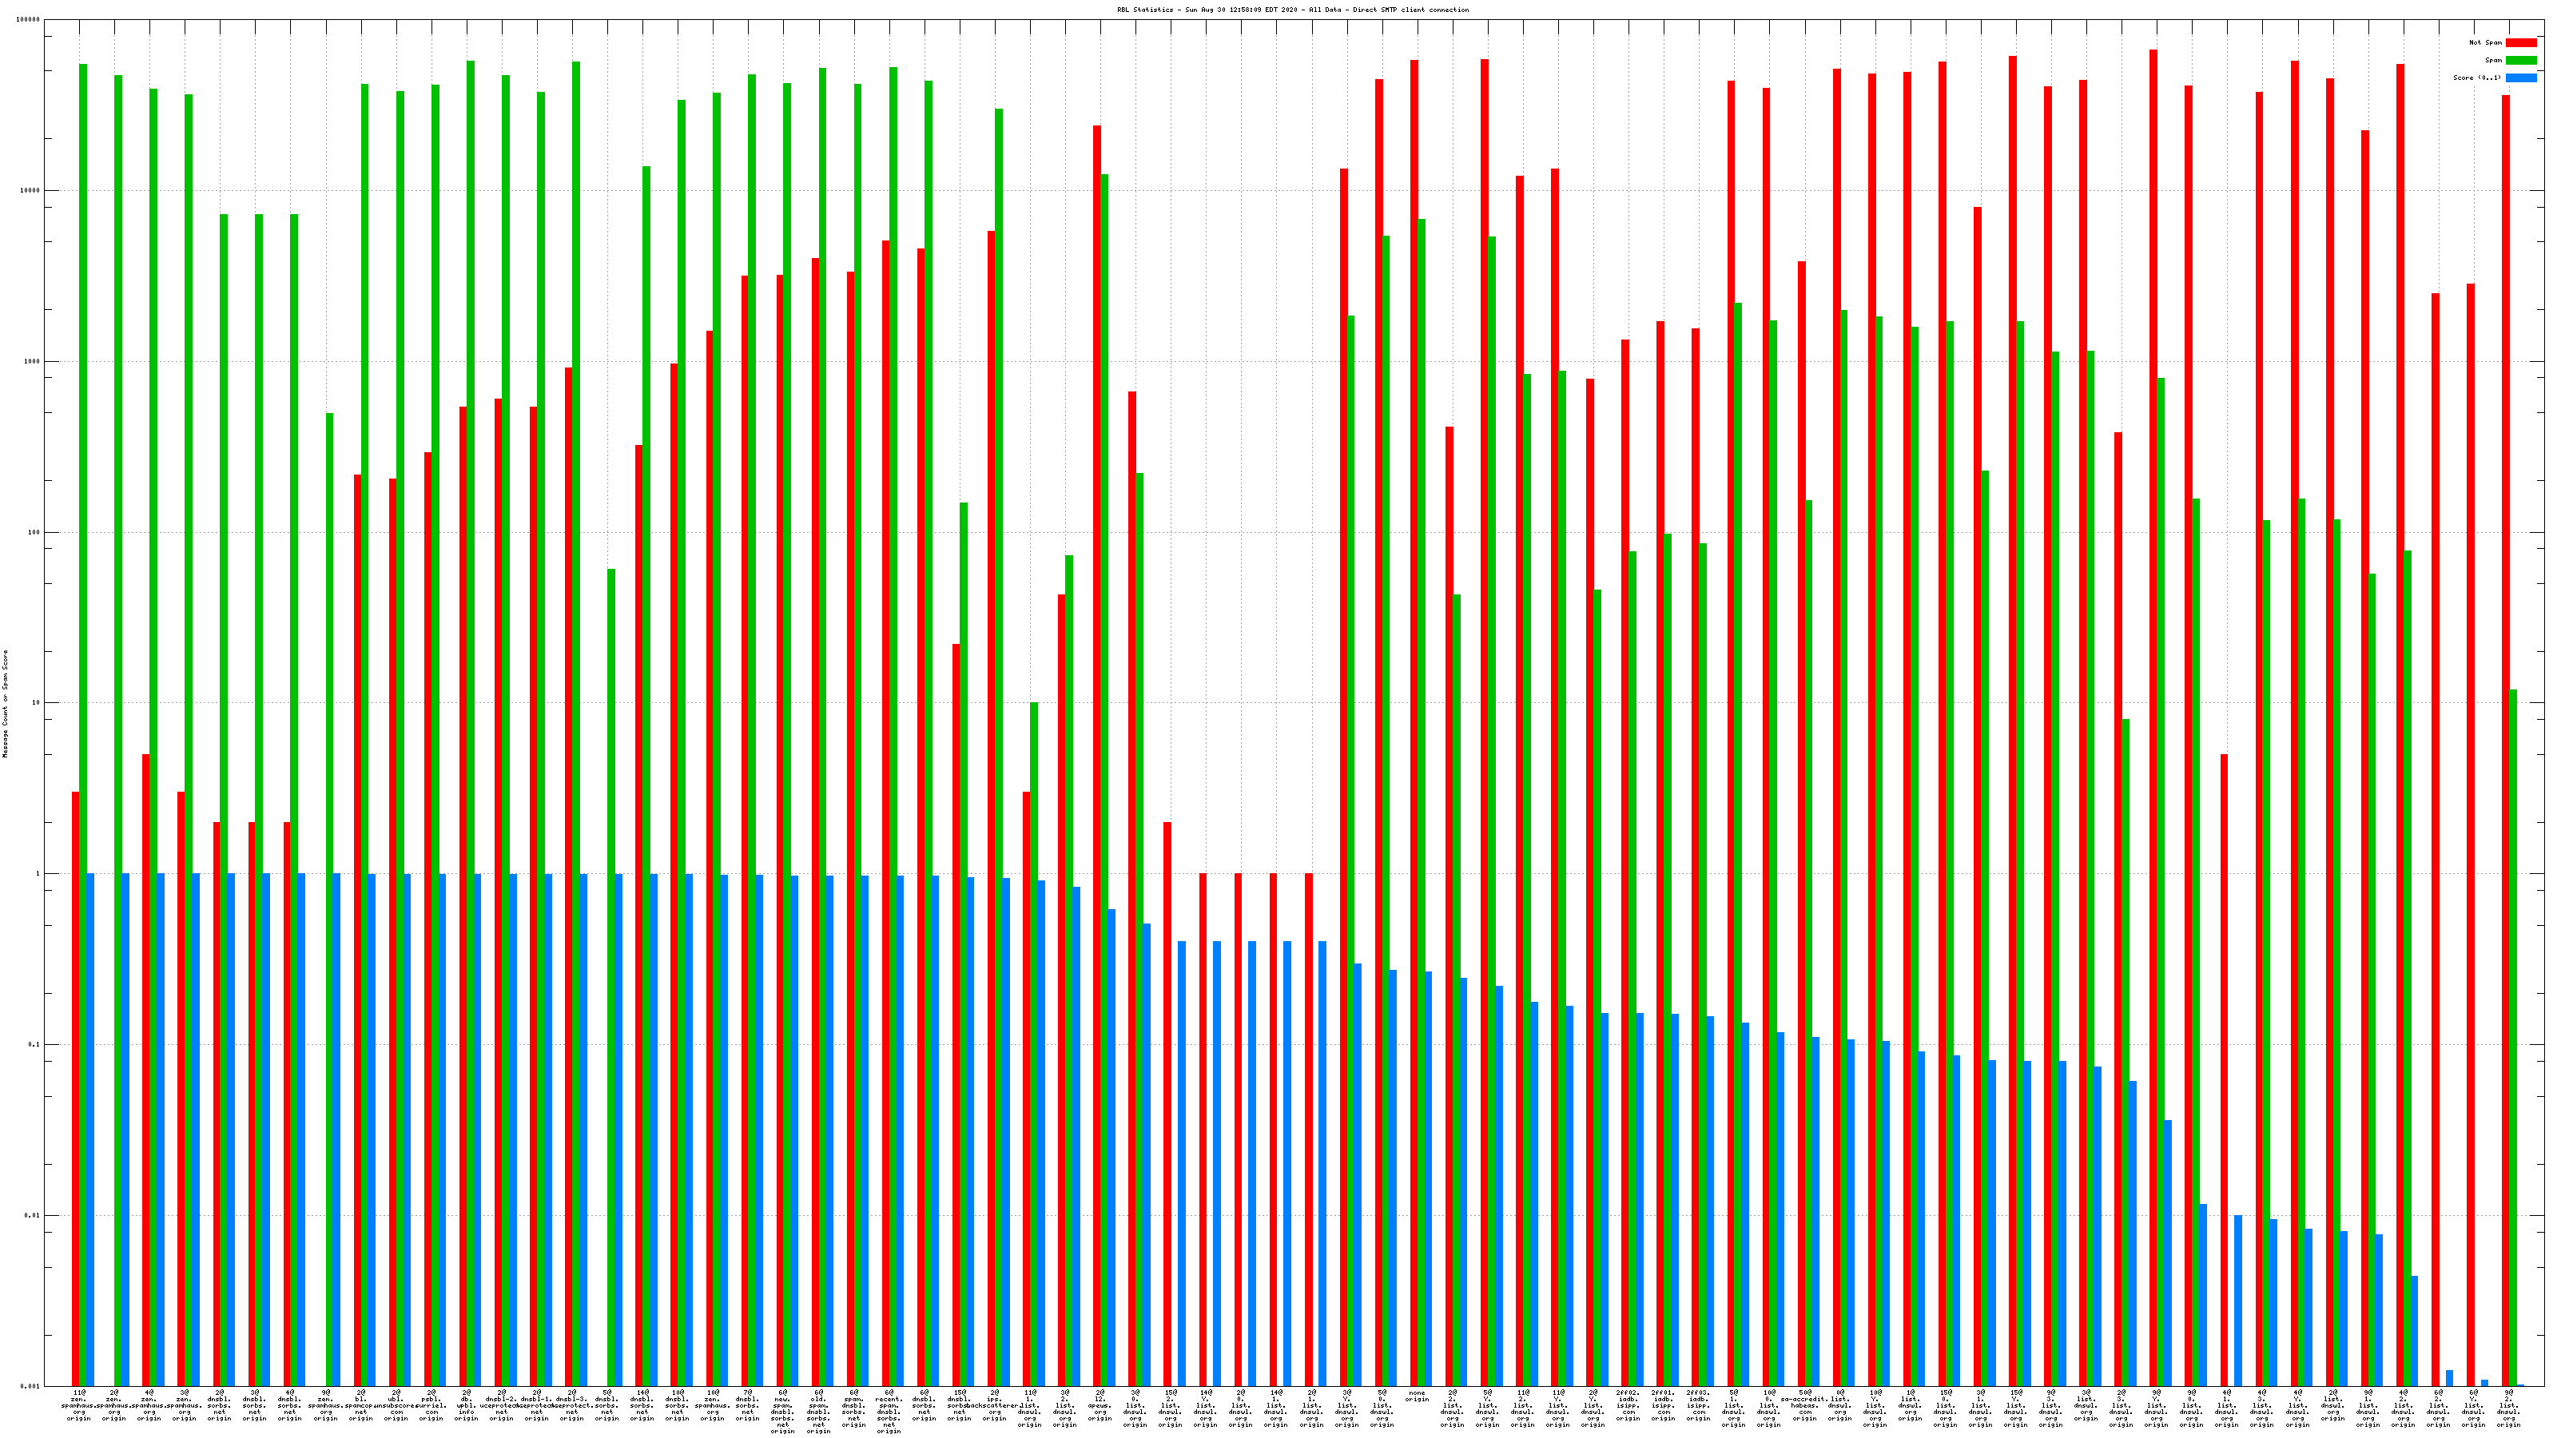Click the 'none origin' x-axis label
Screen dimensions: 2557x1438
click(x=1417, y=1396)
